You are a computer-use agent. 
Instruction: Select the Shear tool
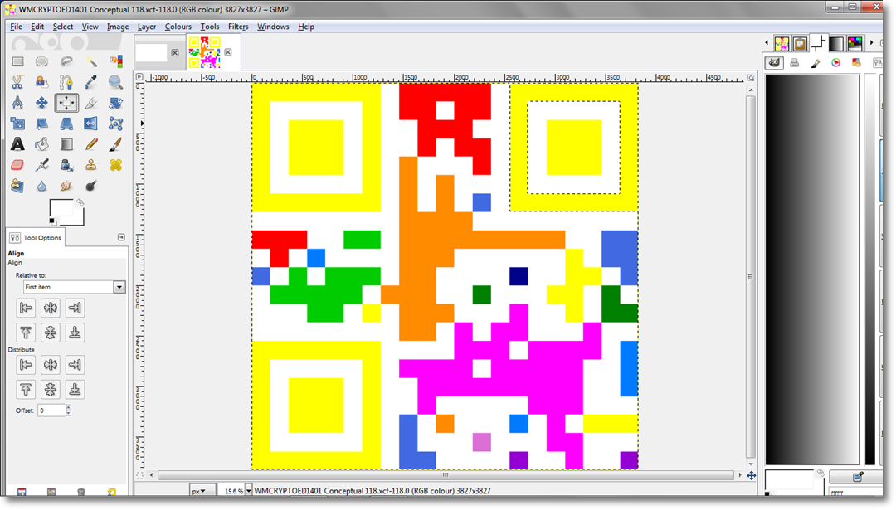click(41, 124)
